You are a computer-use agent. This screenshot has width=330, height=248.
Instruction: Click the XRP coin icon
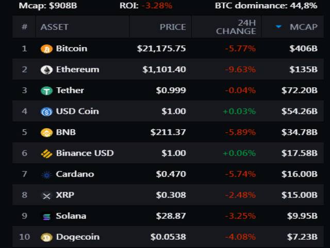(46, 195)
